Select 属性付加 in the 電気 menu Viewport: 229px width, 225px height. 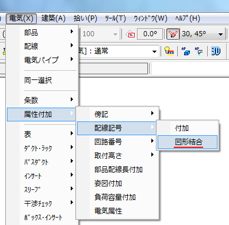[41, 115]
